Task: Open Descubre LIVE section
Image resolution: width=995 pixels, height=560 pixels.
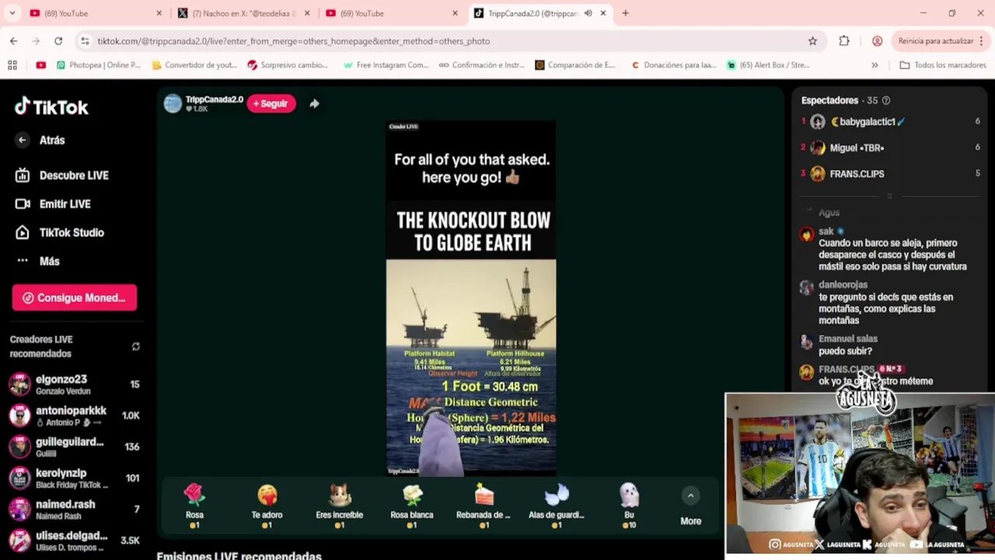Action: (x=74, y=176)
